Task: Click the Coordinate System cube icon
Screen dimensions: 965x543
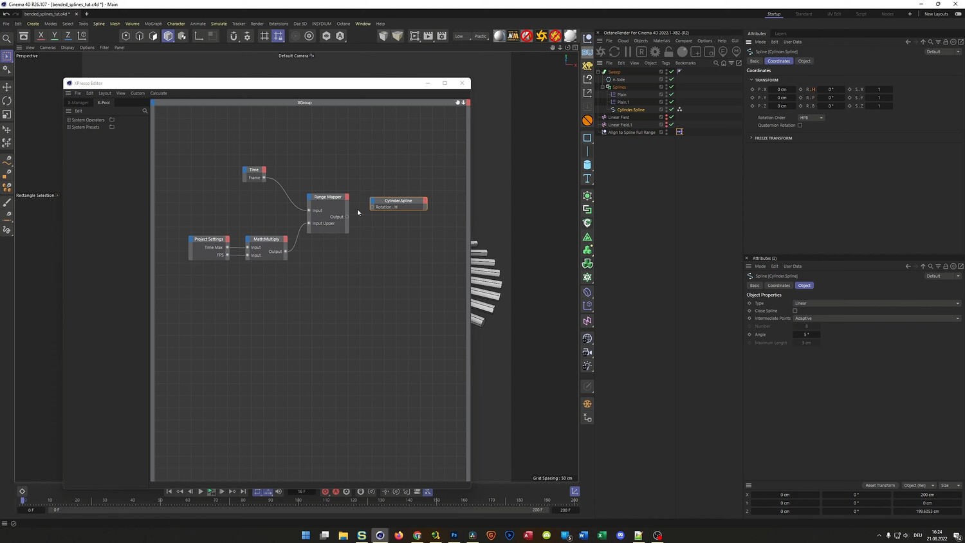Action: tap(82, 36)
